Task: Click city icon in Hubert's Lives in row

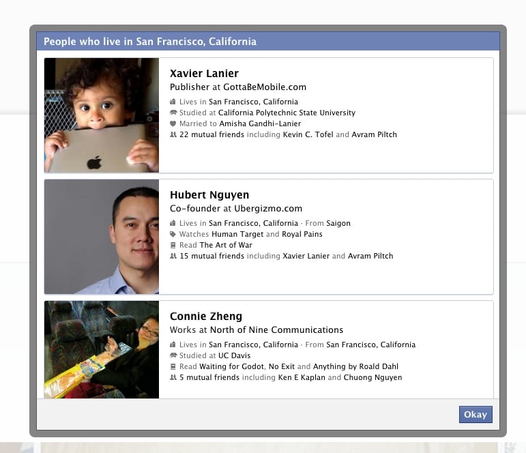Action: (x=173, y=223)
